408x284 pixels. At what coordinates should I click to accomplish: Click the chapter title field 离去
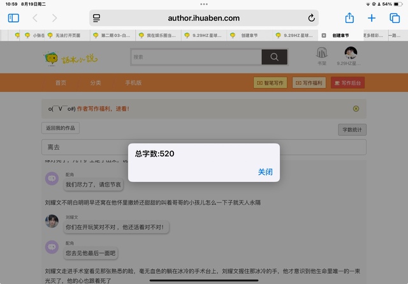[204, 147]
